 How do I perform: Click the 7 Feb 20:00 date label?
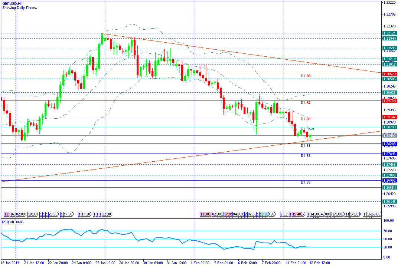(x=271, y=263)
